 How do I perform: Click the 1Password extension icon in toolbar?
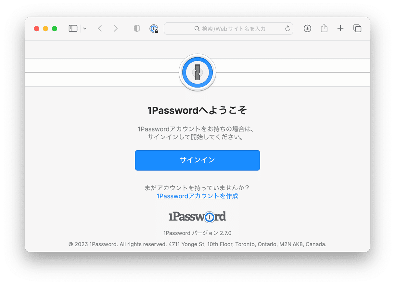click(x=154, y=29)
